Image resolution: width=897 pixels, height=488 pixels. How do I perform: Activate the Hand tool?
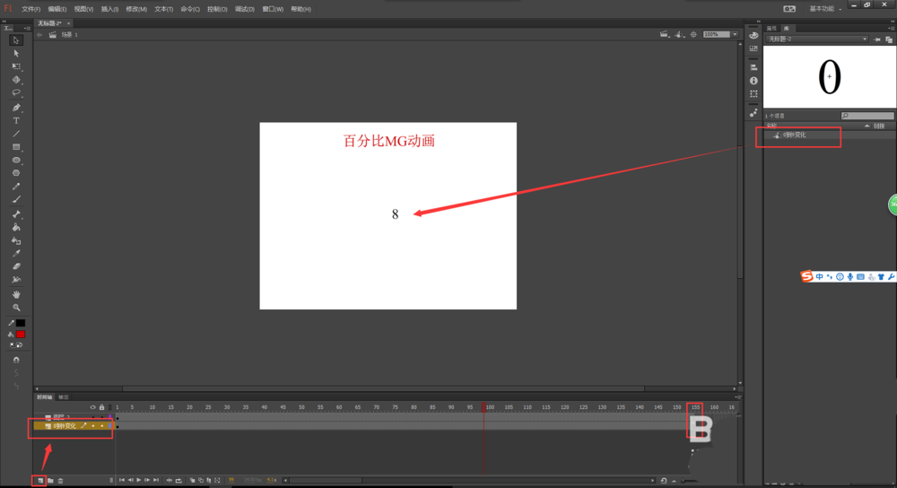pos(16,294)
